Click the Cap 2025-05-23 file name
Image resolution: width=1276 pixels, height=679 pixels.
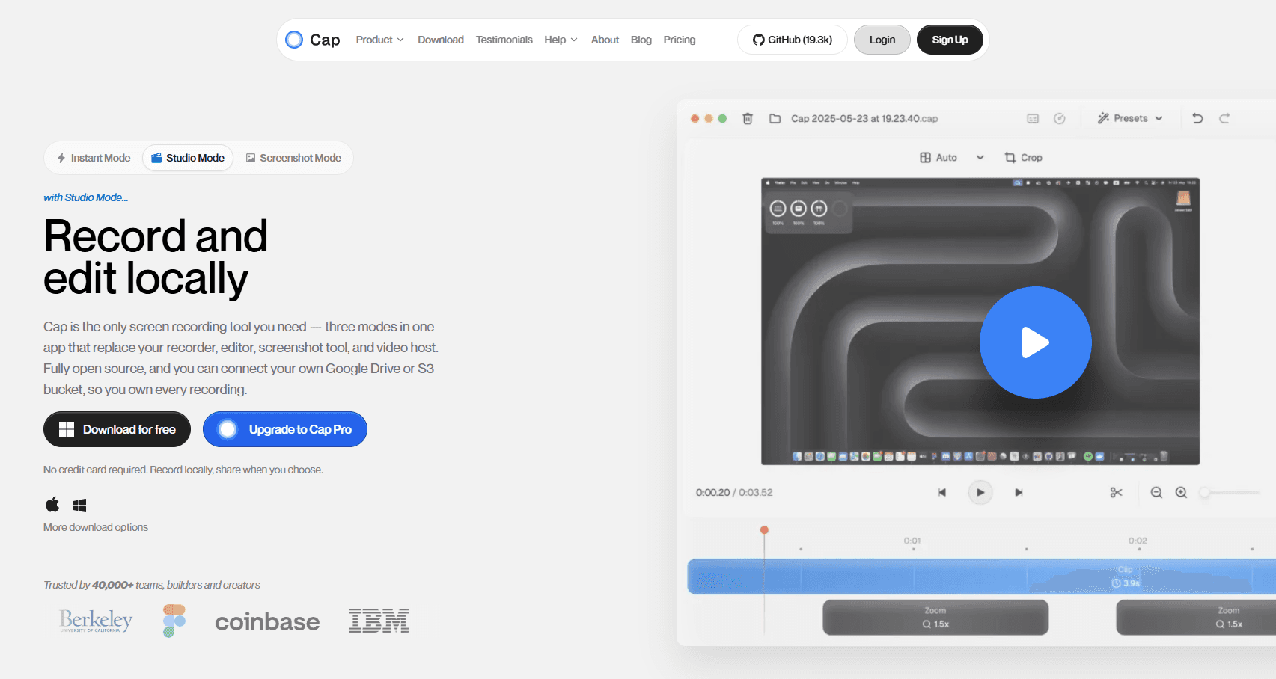point(864,118)
